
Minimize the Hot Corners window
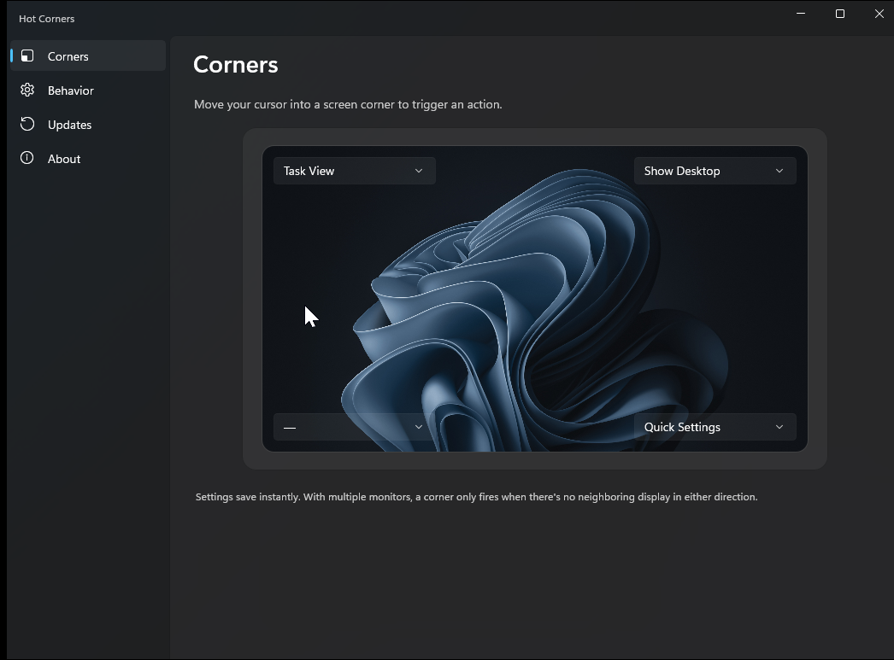coord(801,14)
